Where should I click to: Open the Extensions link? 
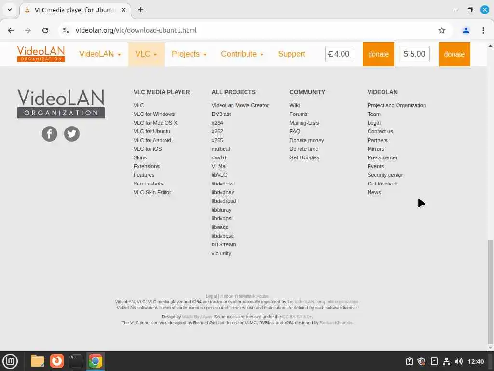tap(147, 166)
